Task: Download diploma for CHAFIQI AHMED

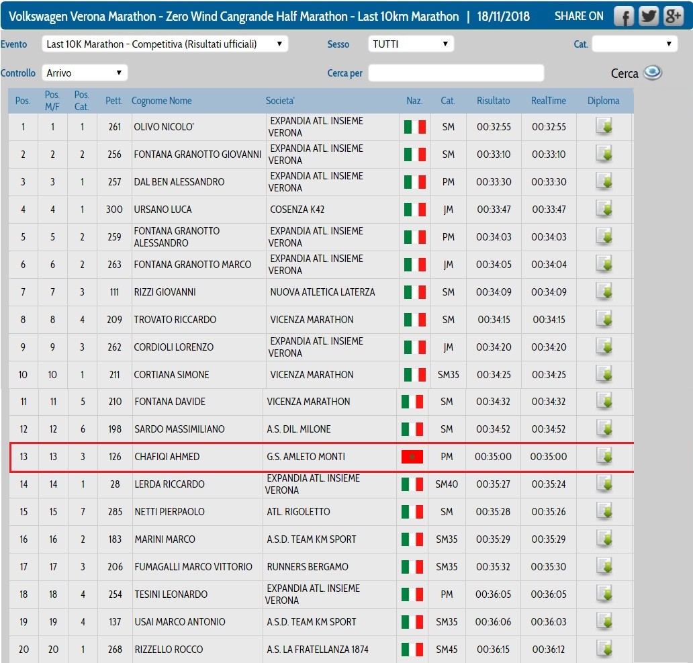Action: tap(604, 456)
